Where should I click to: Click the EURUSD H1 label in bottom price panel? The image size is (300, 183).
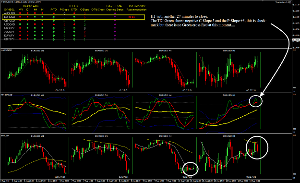[x=229, y=136]
